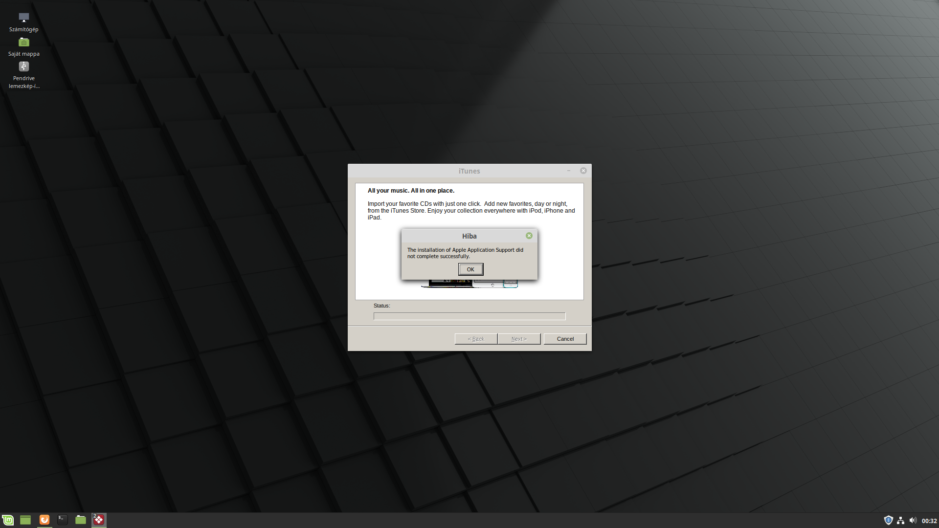Open the Számítógép desktop icon

23,22
